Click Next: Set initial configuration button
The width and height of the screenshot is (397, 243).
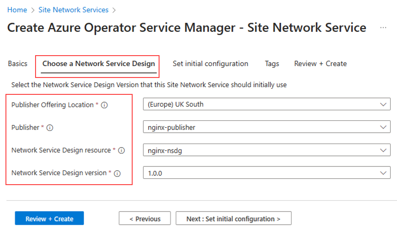(x=233, y=219)
